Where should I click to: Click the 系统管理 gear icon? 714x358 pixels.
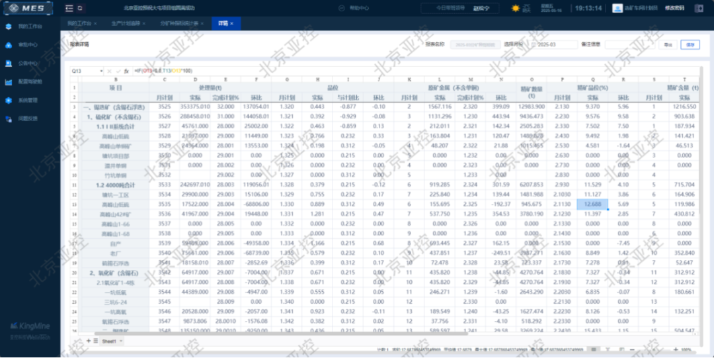point(9,101)
